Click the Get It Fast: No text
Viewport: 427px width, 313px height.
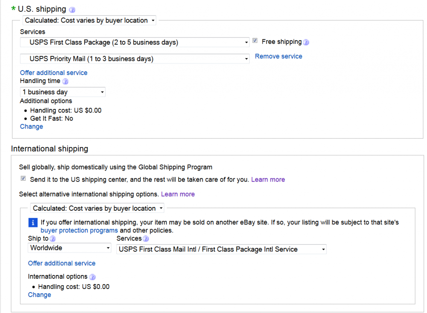point(51,119)
